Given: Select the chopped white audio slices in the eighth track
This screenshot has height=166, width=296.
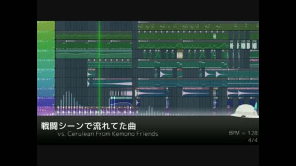Looking at the screenshot, I should coord(121,93).
